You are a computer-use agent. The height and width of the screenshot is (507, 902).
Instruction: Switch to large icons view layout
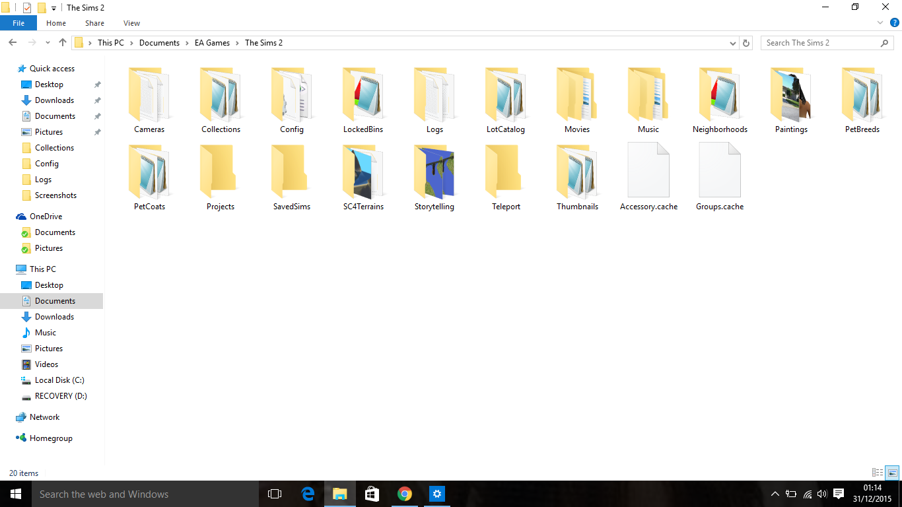click(892, 473)
